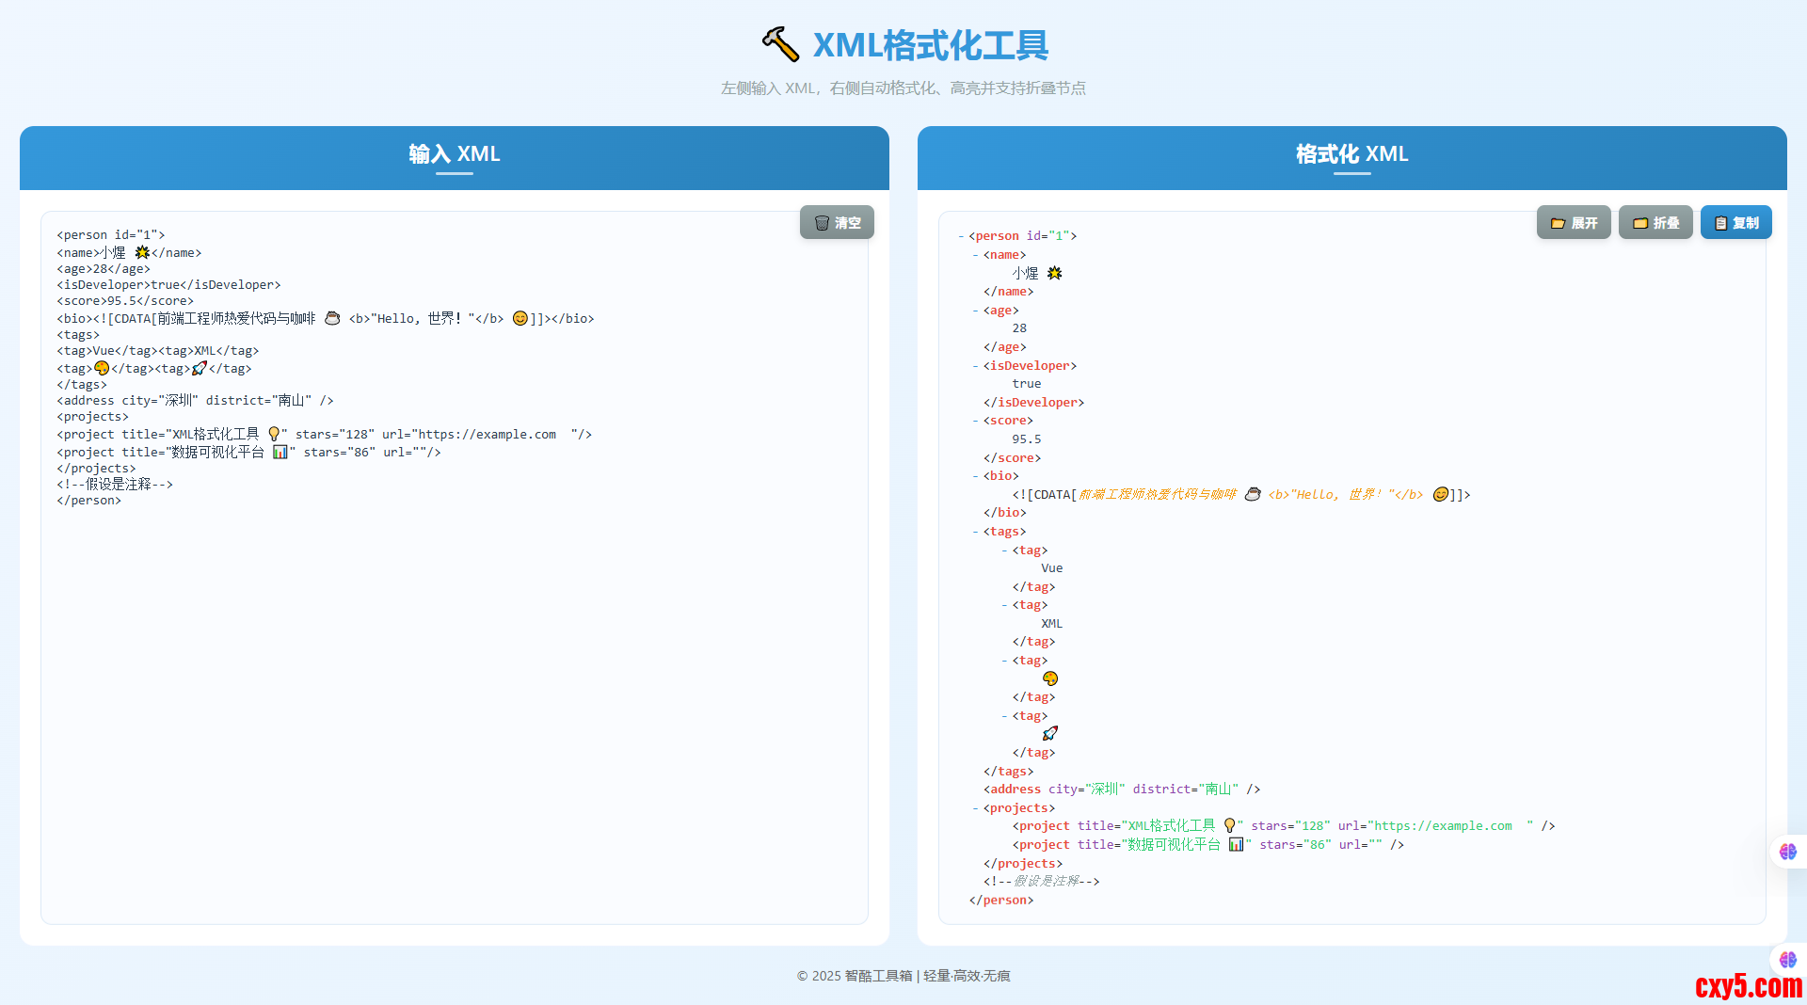The width and height of the screenshot is (1807, 1005).
Task: Collapse the name node in formatted output
Action: point(975,255)
